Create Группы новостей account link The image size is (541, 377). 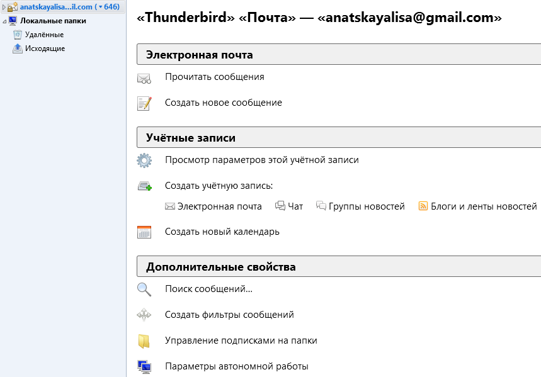click(x=367, y=206)
